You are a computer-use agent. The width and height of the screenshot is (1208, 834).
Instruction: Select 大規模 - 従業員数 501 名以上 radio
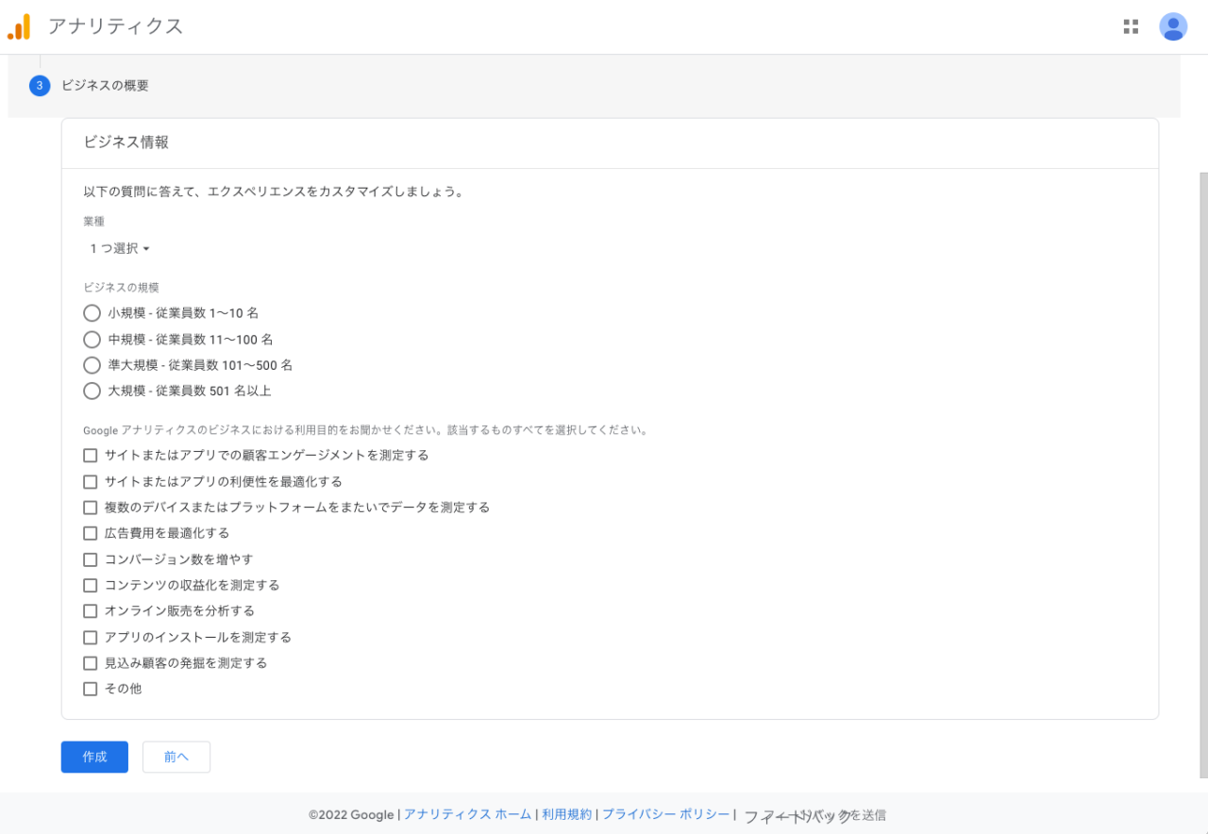tap(92, 391)
